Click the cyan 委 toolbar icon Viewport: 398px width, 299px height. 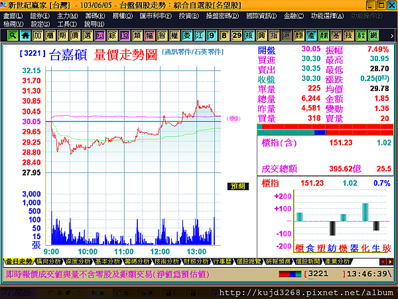(187, 35)
